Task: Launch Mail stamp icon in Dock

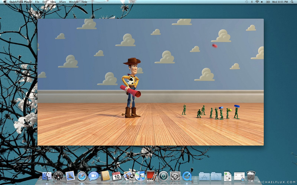Action: tap(70, 176)
